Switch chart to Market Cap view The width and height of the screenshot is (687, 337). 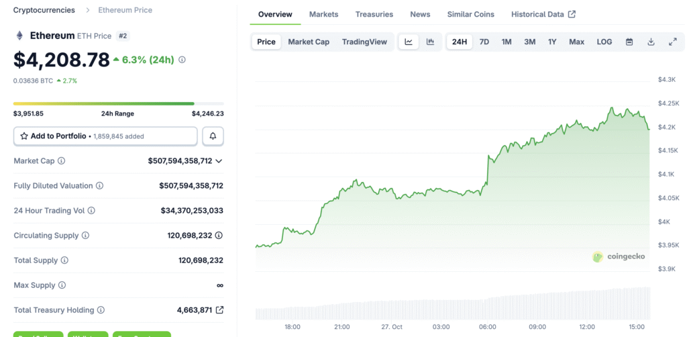(309, 42)
